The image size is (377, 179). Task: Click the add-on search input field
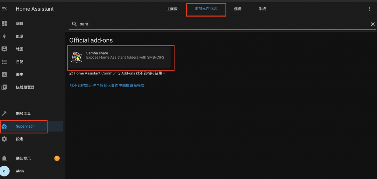point(222,24)
